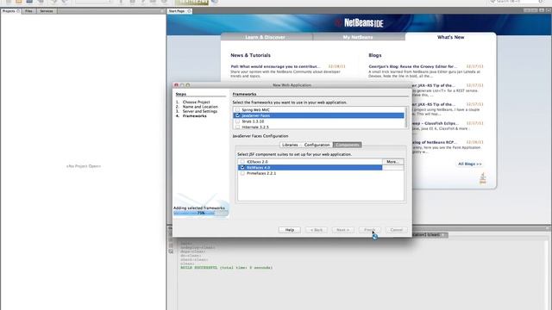Click the JavaServer Faces Configuration label

click(260, 136)
